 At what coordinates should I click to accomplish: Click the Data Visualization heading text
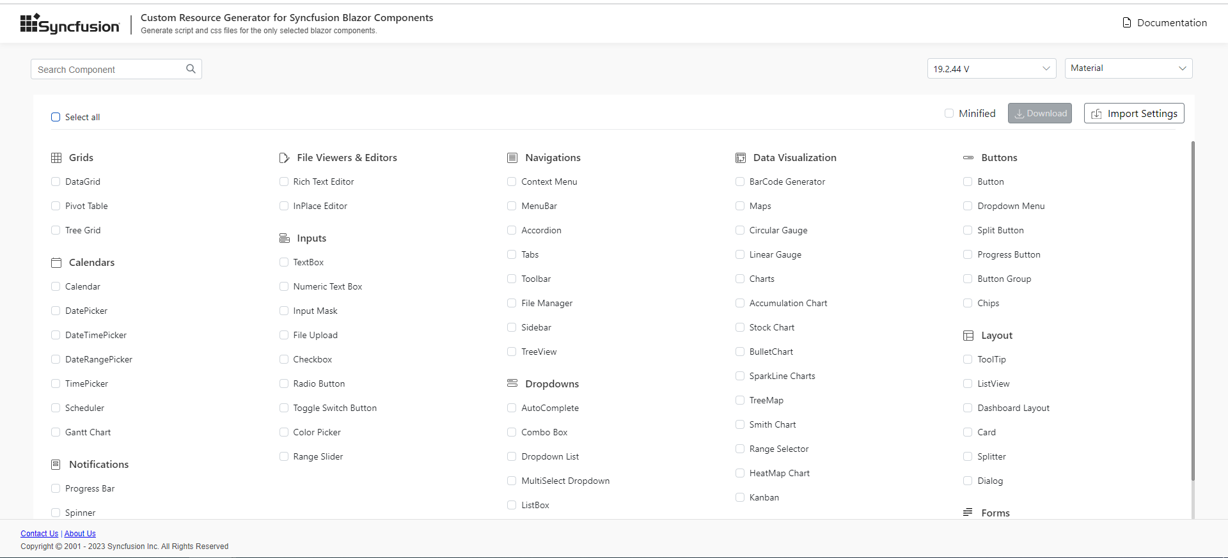point(794,158)
